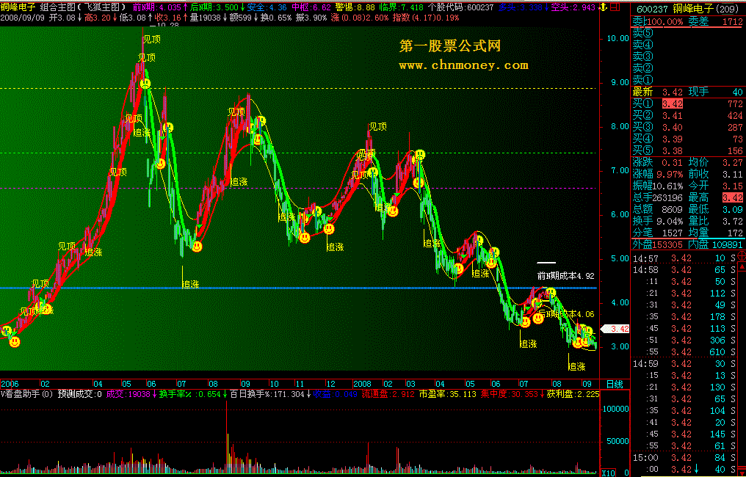Screen dimensions: 746x477
Task: Click the 量比 3.72 value
Action: (716, 221)
